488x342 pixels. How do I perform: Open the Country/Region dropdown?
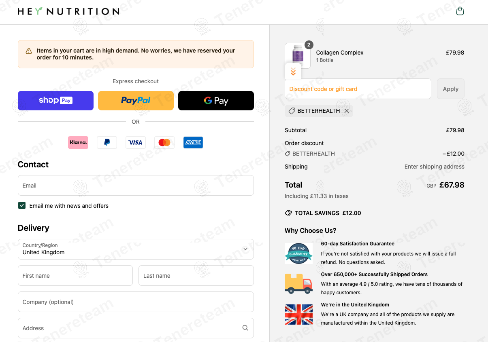136,249
